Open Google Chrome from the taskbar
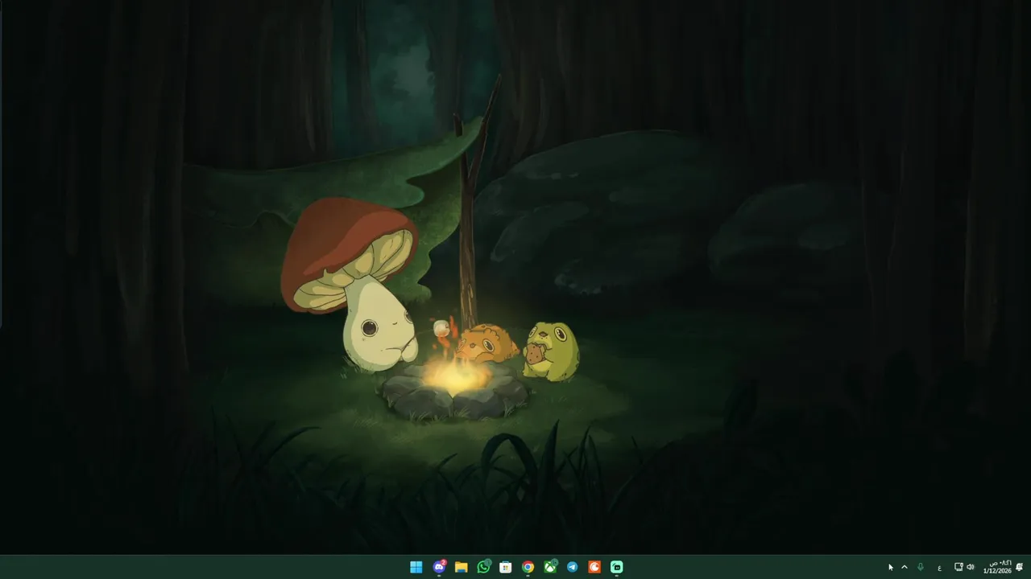Viewport: 1031px width, 579px height. coord(528,567)
